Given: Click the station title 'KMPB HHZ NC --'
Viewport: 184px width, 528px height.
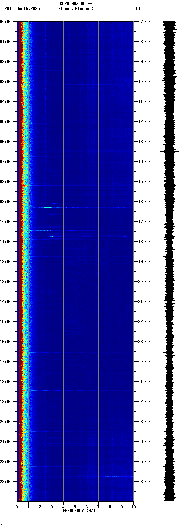Looking at the screenshot, I should click(x=76, y=4).
